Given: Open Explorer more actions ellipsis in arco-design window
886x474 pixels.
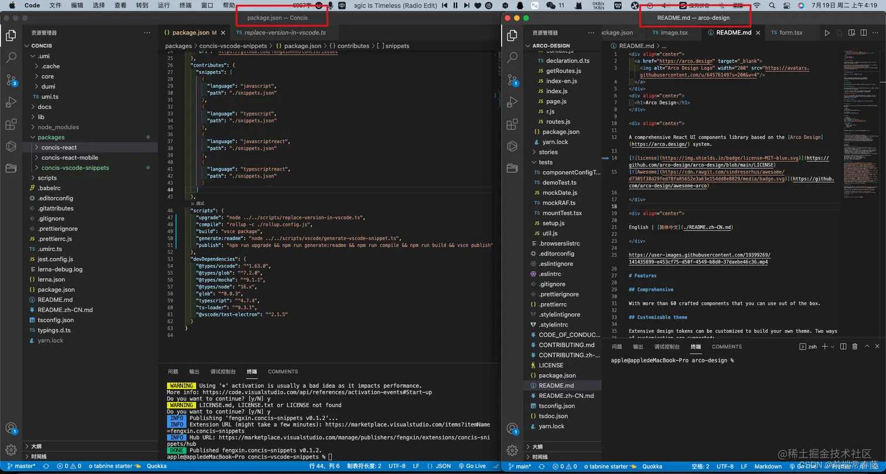Looking at the screenshot, I should click(x=591, y=33).
